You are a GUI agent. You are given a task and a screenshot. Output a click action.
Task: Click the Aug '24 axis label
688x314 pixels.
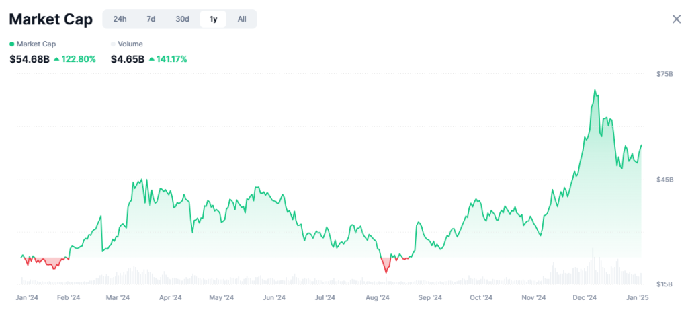pyautogui.click(x=378, y=297)
